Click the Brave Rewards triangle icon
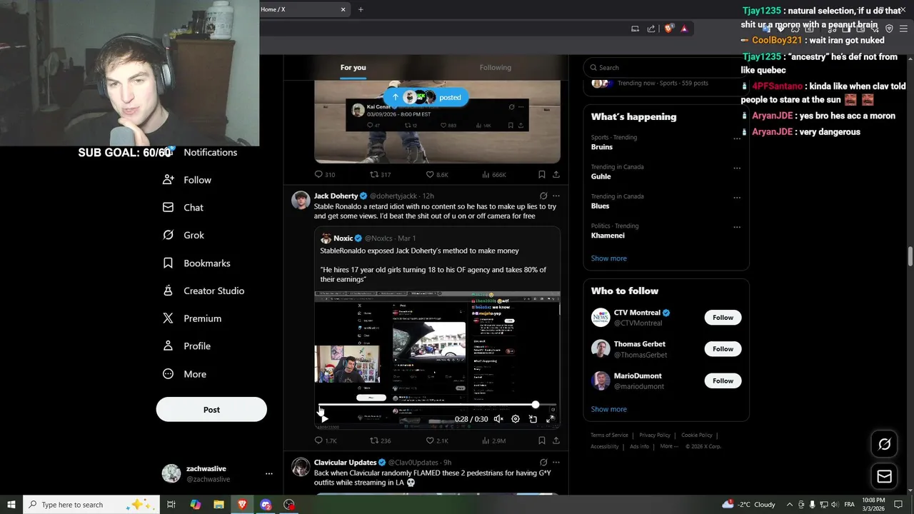Image resolution: width=914 pixels, height=514 pixels. click(x=684, y=29)
